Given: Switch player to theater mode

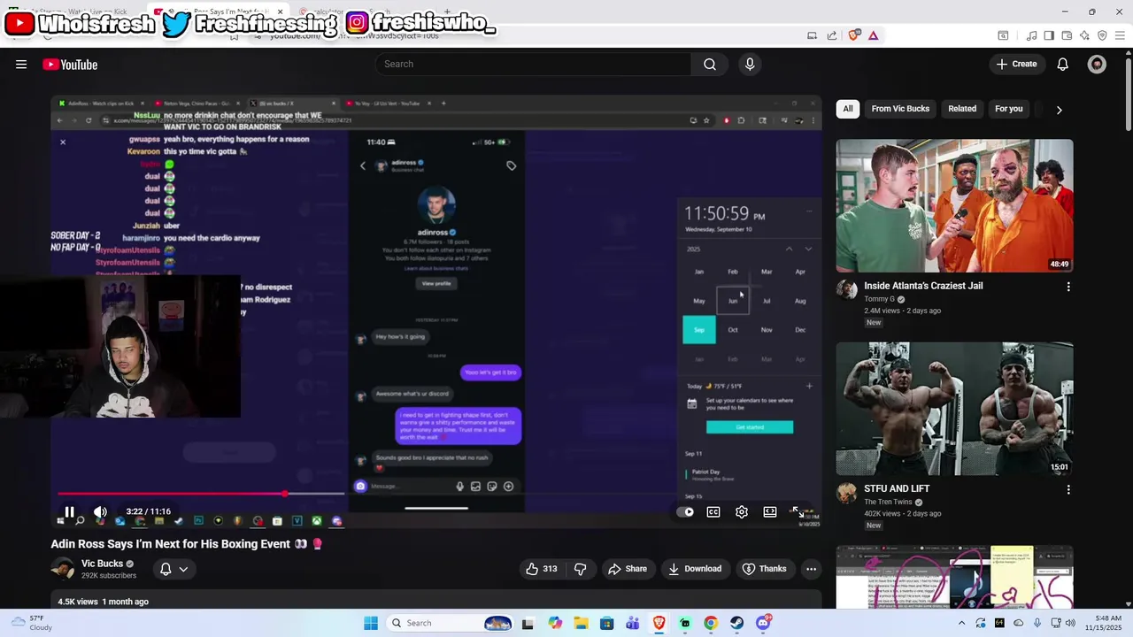Looking at the screenshot, I should 770,511.
